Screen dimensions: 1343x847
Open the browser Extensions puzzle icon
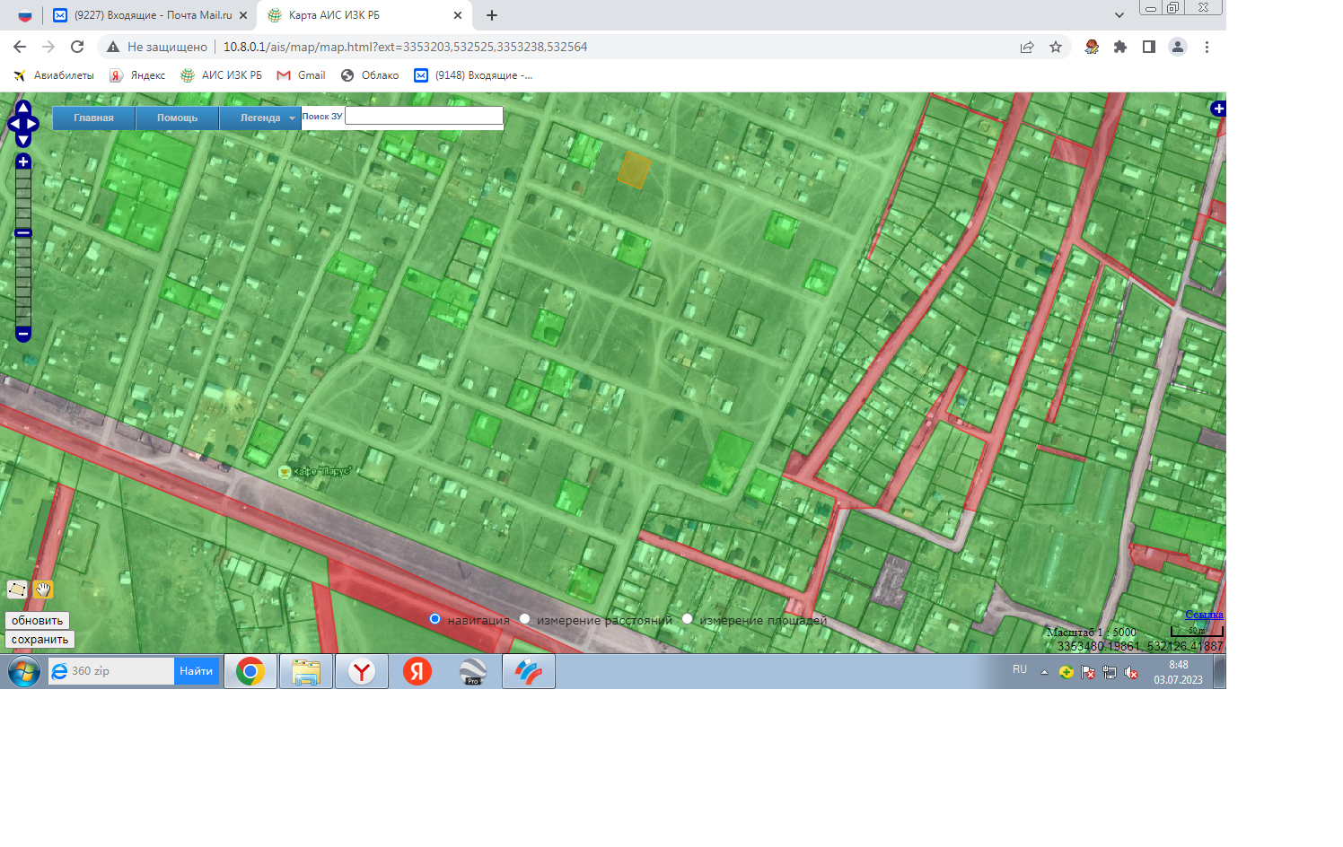point(1120,47)
